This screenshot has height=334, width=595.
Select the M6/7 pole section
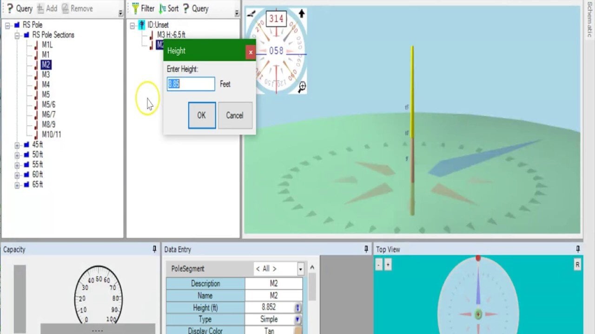[49, 115]
